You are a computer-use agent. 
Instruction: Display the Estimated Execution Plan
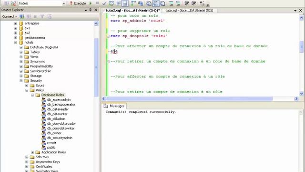pos(111,3)
